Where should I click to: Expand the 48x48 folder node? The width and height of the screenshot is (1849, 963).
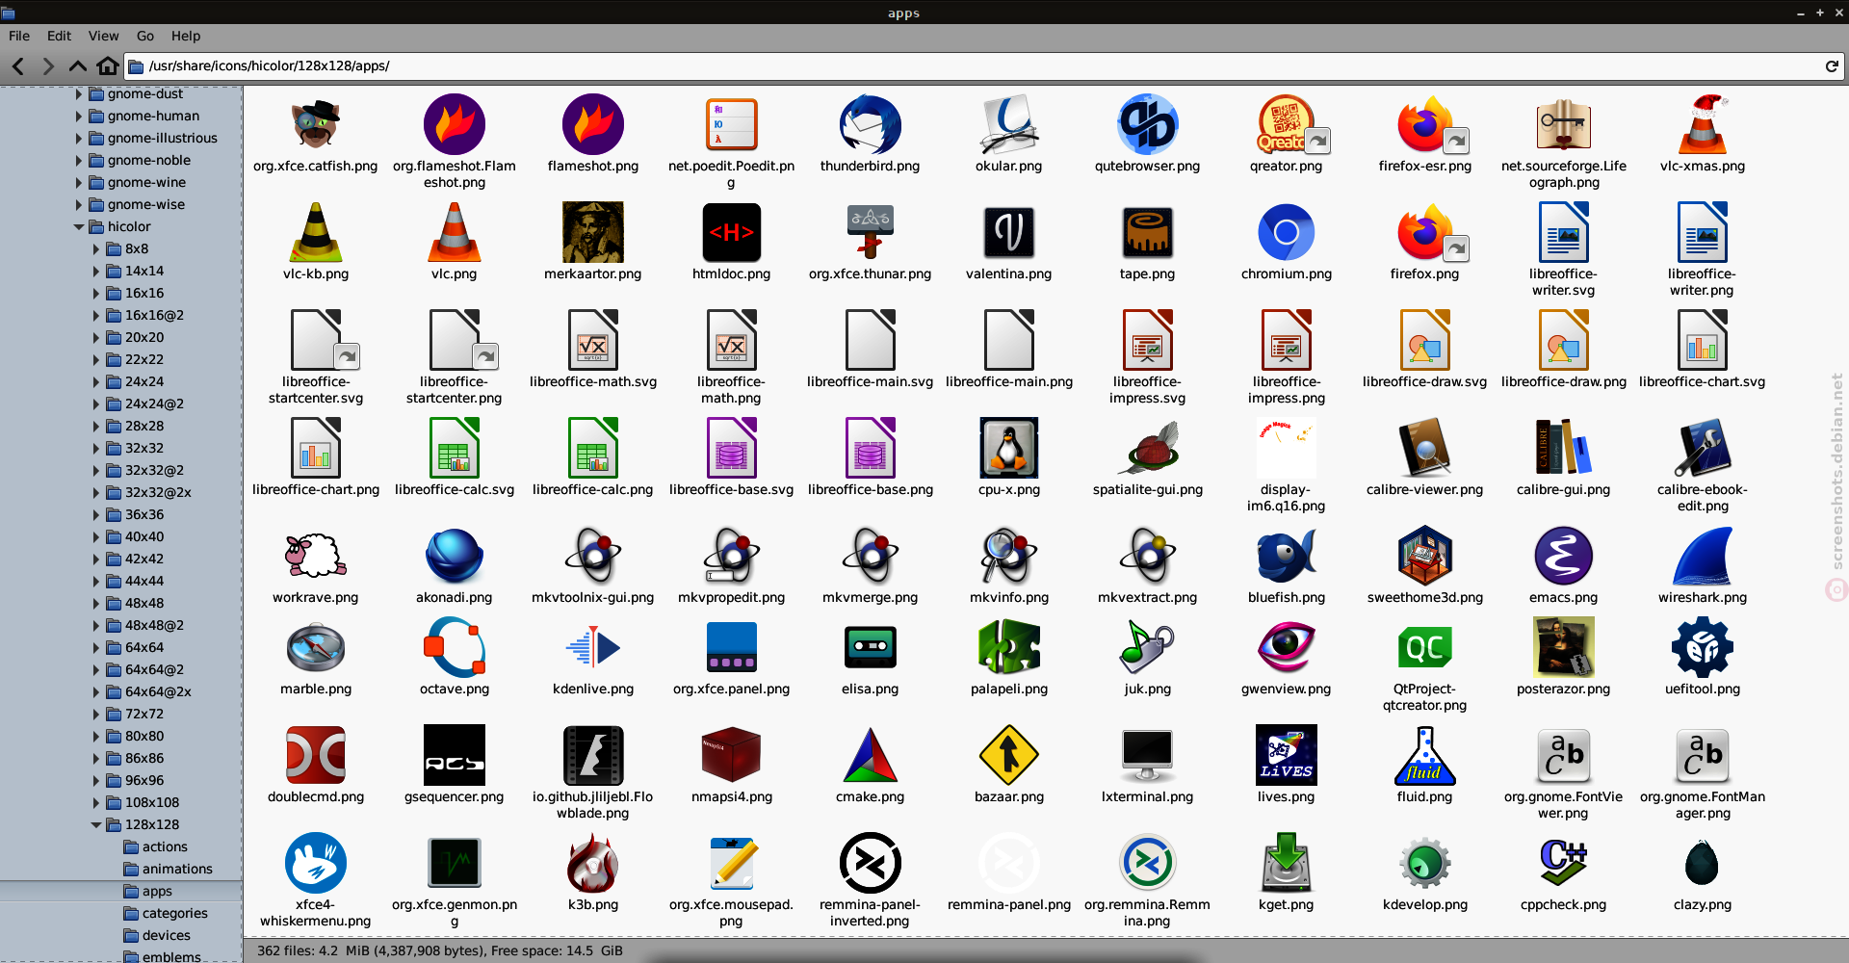[96, 604]
